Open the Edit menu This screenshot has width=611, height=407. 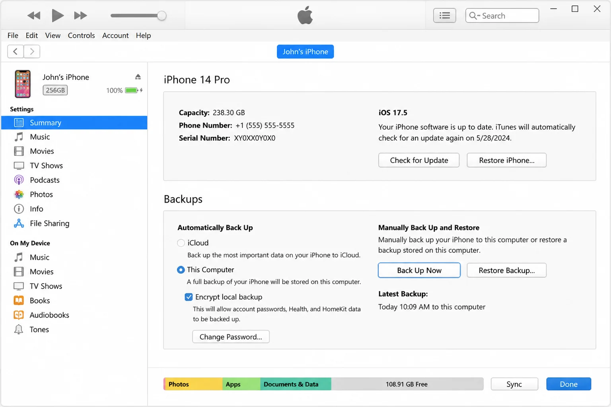click(x=32, y=35)
